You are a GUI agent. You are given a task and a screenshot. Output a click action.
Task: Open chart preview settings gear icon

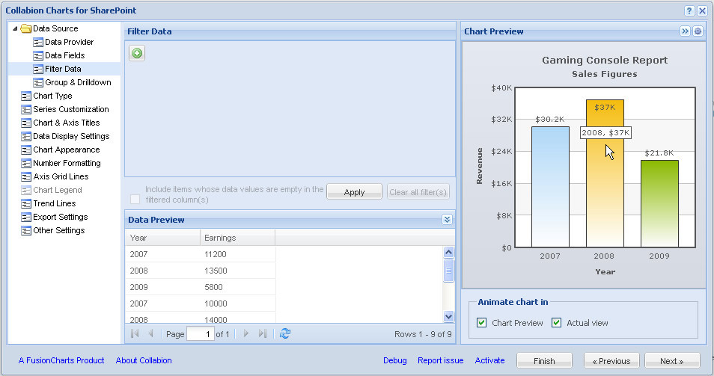698,31
